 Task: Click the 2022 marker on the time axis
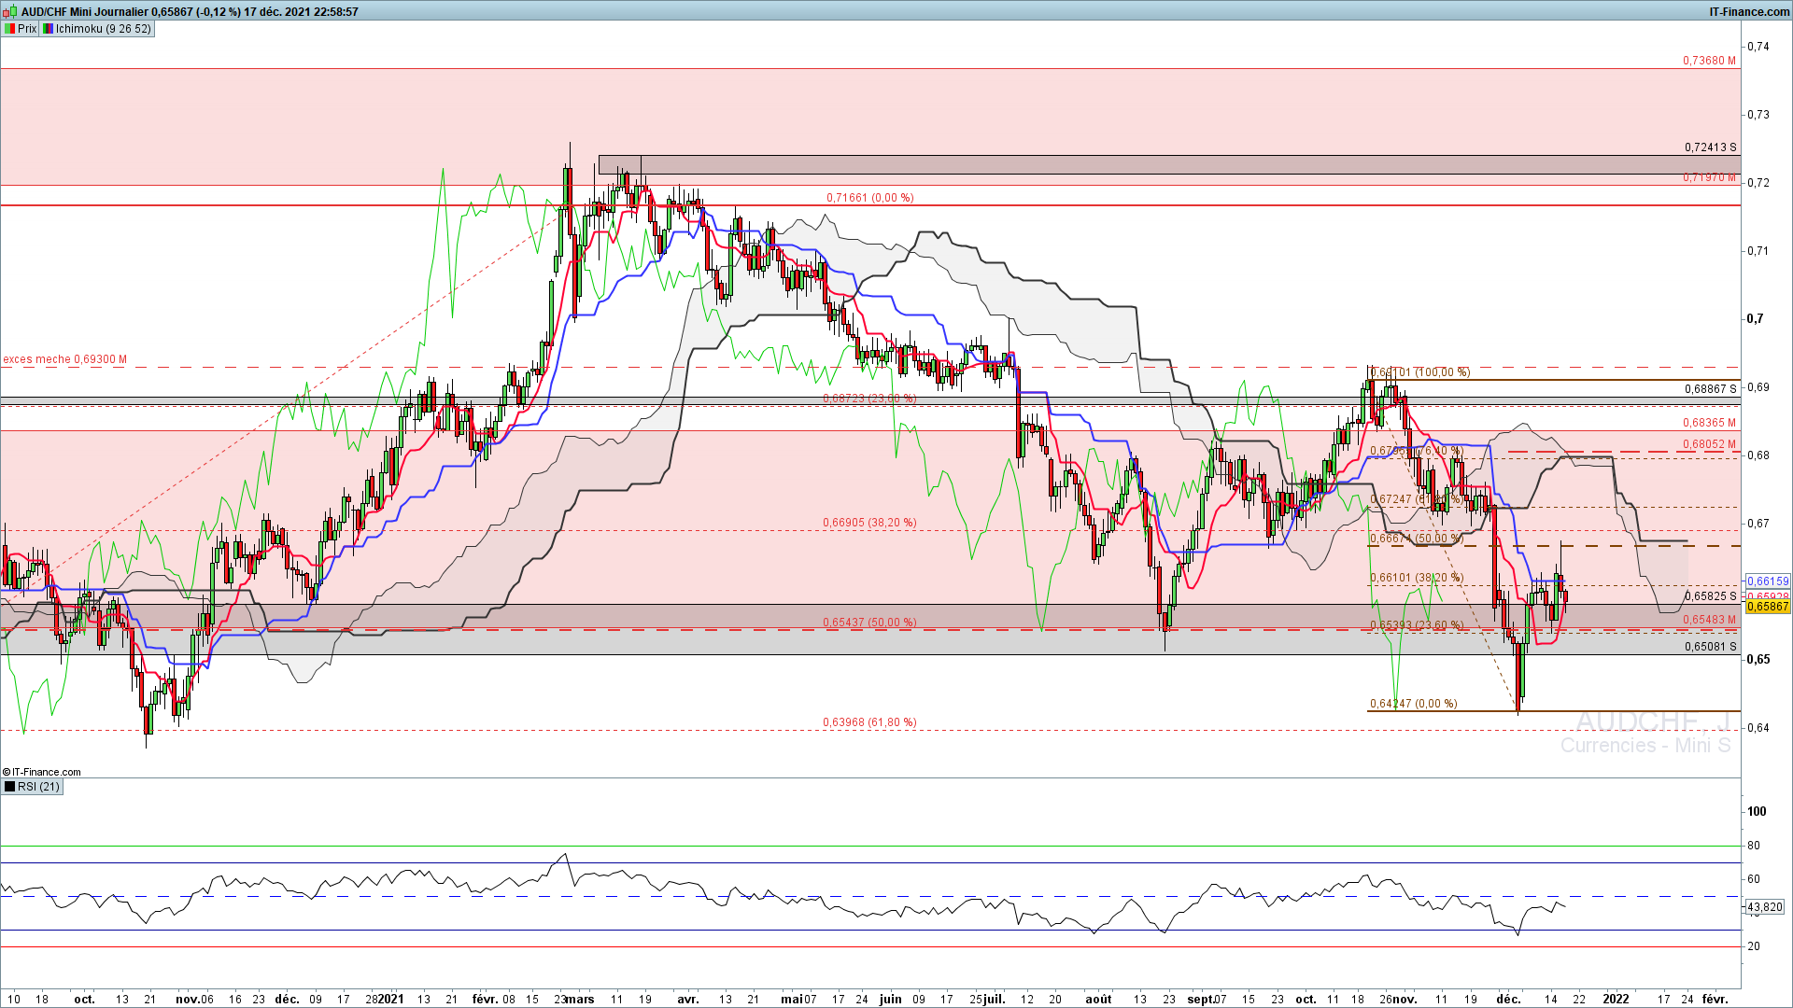(1616, 1000)
